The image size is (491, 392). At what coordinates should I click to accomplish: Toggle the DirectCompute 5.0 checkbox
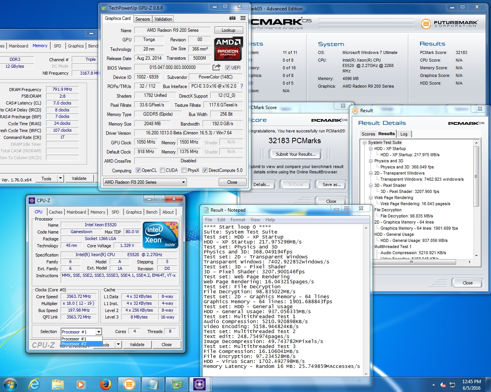[205, 170]
